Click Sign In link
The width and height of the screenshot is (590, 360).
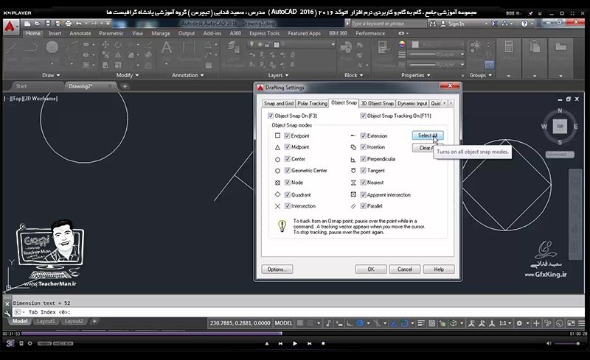click(456, 24)
